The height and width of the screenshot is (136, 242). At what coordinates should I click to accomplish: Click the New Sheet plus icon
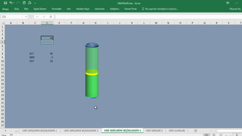195,131
